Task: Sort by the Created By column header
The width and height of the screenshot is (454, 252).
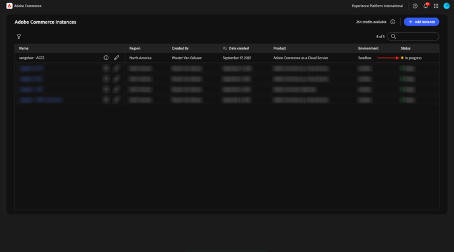Action: [180, 48]
